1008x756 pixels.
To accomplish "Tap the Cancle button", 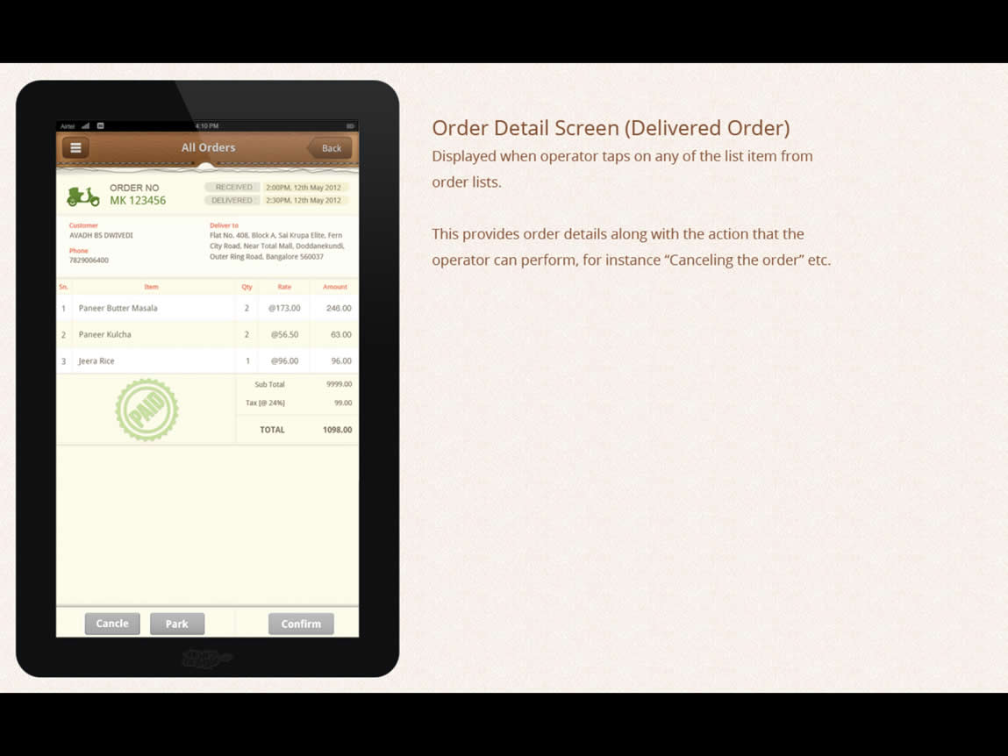I will (112, 624).
